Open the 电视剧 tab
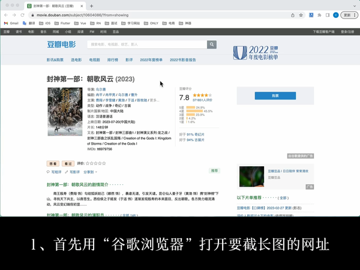Image resolution: width=360 pixels, height=270 pixels. coord(95,60)
